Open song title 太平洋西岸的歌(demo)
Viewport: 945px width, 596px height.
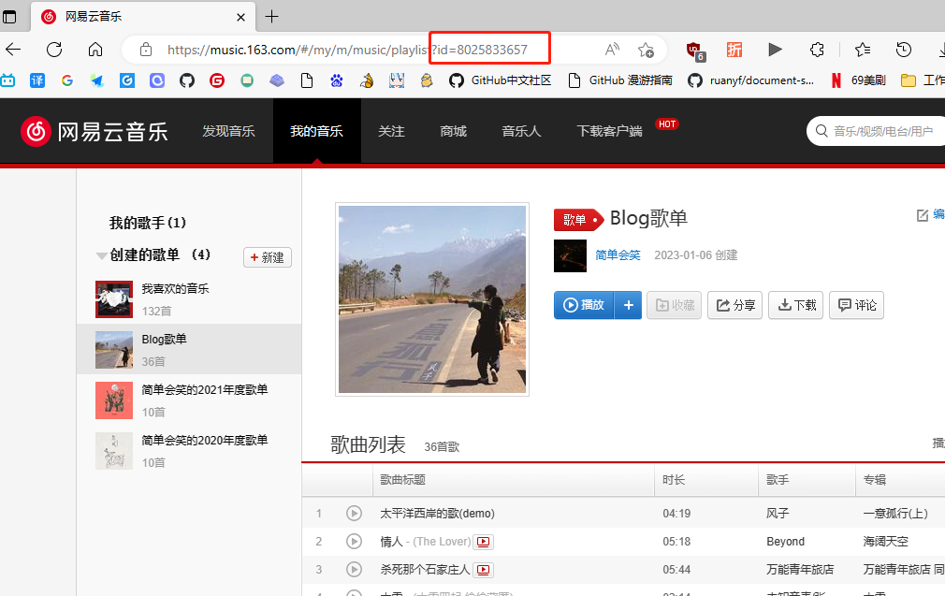point(437,514)
